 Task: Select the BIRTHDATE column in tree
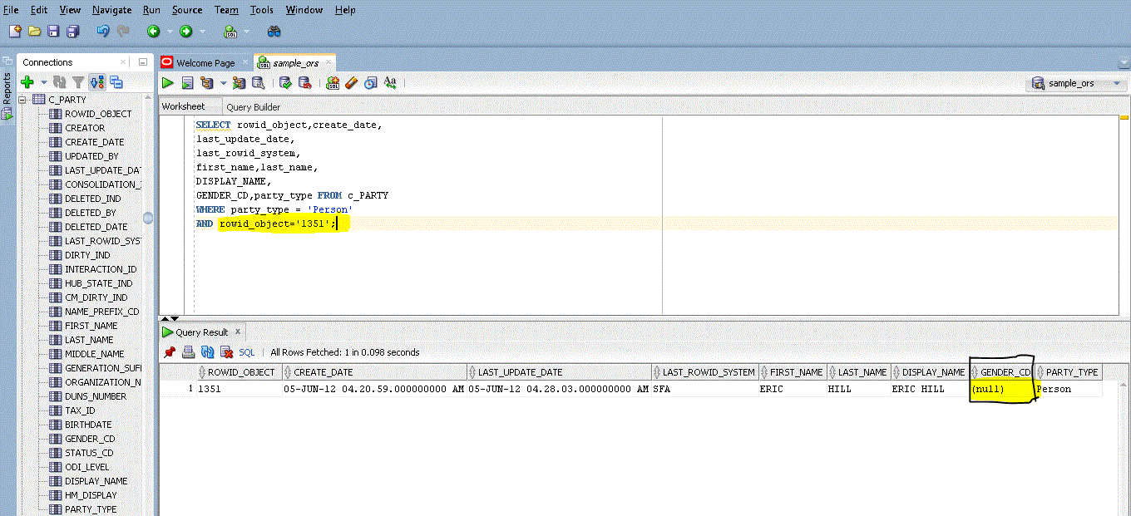[x=88, y=425]
